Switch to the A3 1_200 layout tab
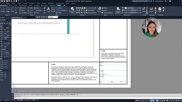Viewport: 182px width, 102px height. 27,100
